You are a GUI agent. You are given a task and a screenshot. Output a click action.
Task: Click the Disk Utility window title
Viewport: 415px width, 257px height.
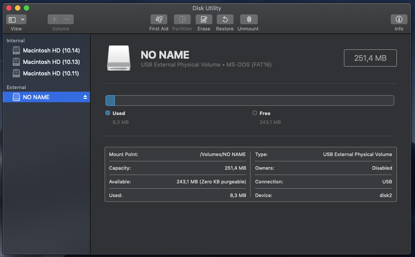click(x=207, y=8)
